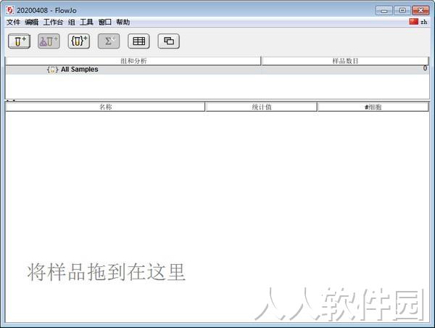Viewport: 435px width, 328px height.
Task: Maximize the FlowJo window
Action: coord(402,11)
